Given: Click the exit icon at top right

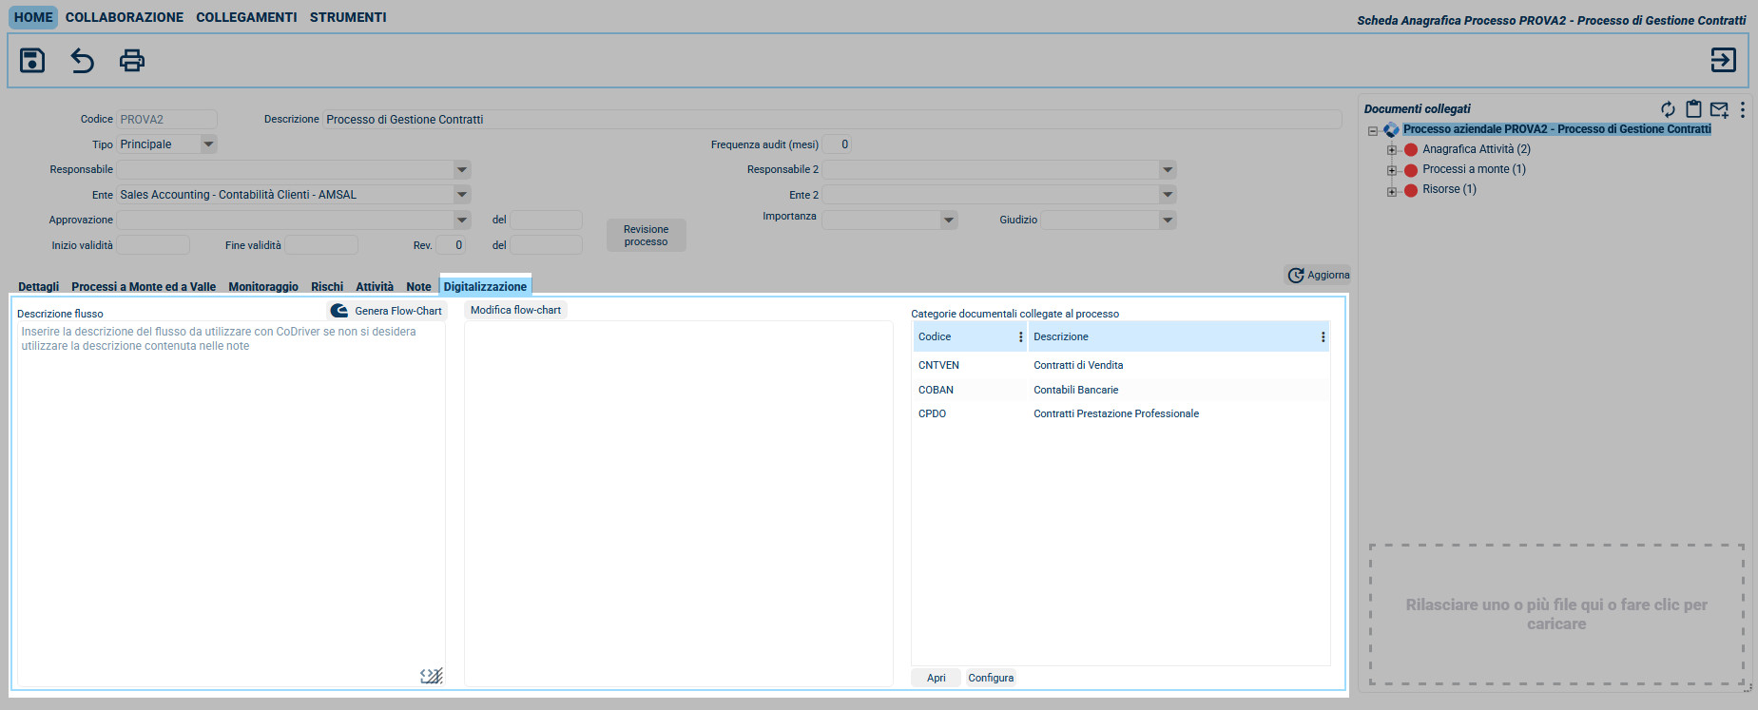Looking at the screenshot, I should (1723, 60).
